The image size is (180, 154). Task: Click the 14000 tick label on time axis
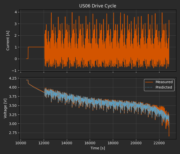[x=67, y=143]
